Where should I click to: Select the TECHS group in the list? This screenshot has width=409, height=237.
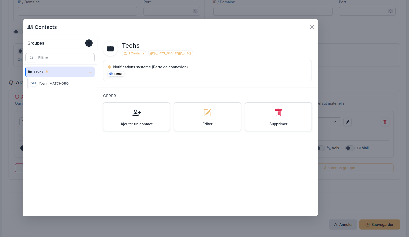pos(60,72)
